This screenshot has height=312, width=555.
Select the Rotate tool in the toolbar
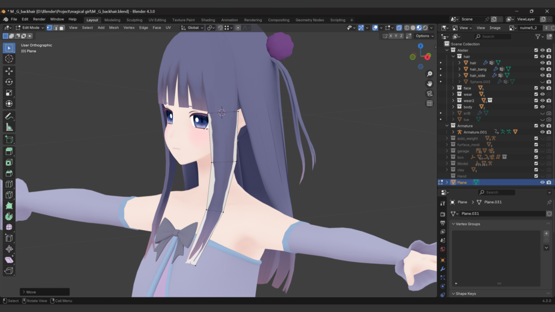pos(9,82)
